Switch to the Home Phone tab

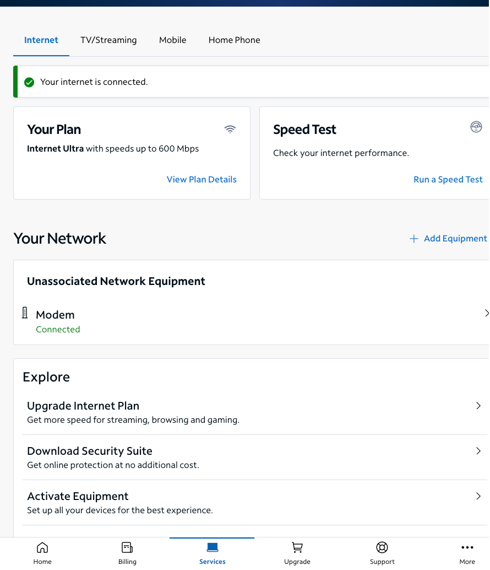(235, 40)
